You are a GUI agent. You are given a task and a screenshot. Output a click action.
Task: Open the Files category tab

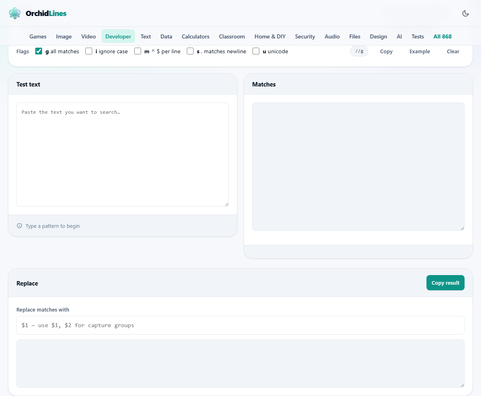[355, 36]
